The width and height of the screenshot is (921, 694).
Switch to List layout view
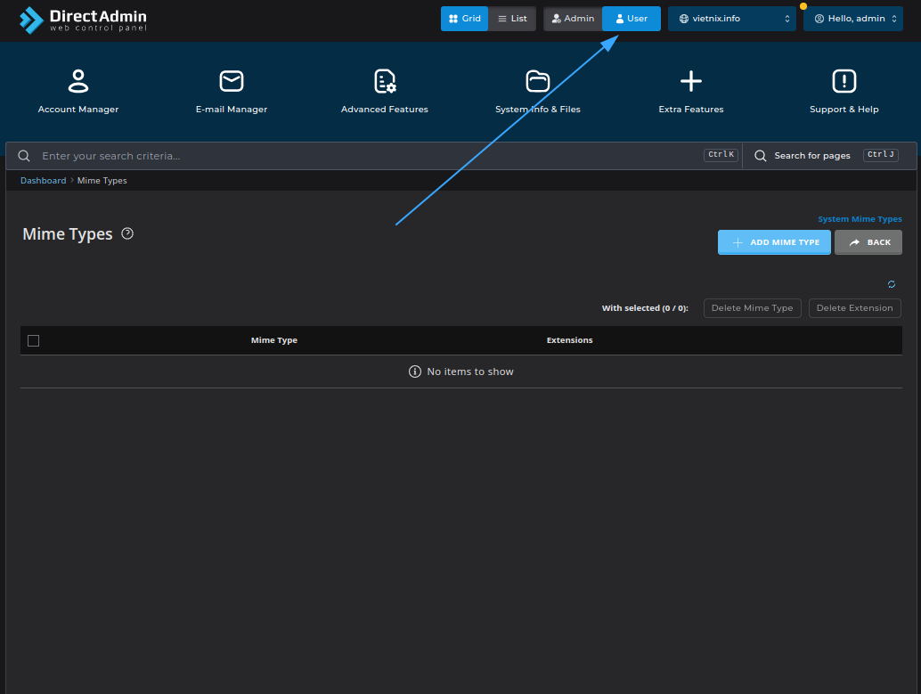(x=512, y=19)
